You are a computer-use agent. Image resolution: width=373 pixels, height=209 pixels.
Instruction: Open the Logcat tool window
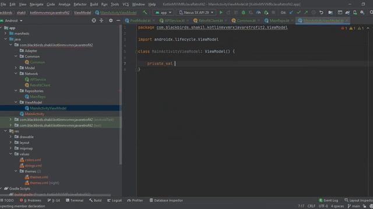[114, 200]
